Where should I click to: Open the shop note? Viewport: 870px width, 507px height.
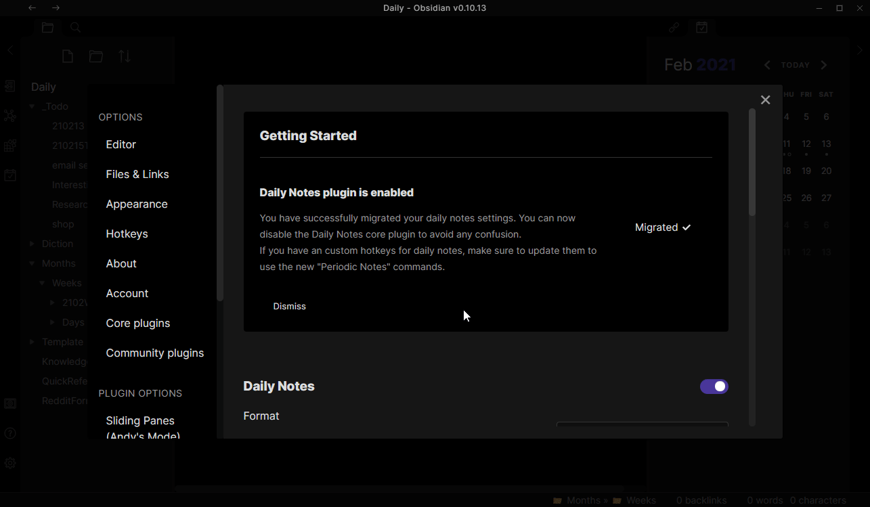click(x=63, y=224)
